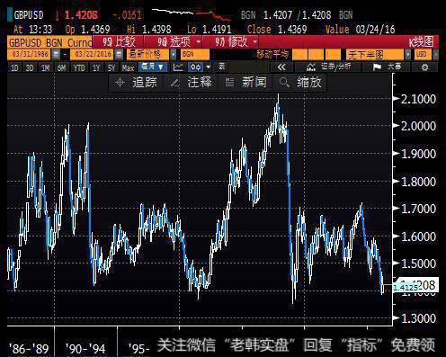The height and width of the screenshot is (357, 446).
Task: Select the Max time range tab
Action: point(128,67)
